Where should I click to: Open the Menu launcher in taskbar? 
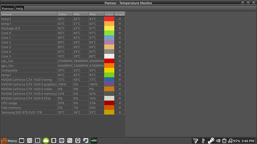click(x=9, y=141)
